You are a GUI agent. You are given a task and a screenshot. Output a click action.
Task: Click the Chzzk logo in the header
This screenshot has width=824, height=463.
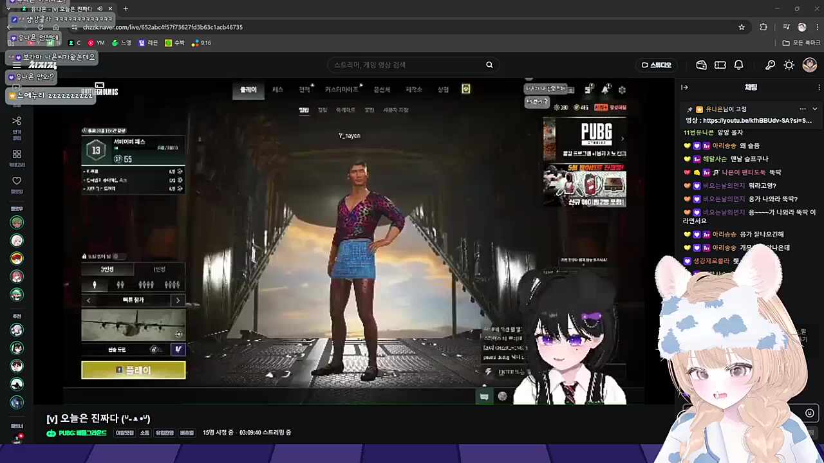(x=42, y=65)
